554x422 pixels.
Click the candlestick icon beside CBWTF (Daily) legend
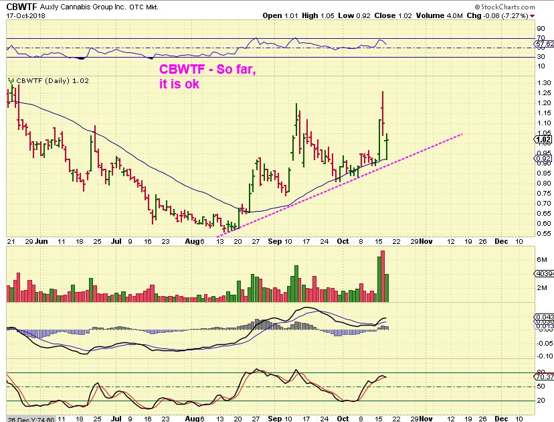pyautogui.click(x=11, y=80)
